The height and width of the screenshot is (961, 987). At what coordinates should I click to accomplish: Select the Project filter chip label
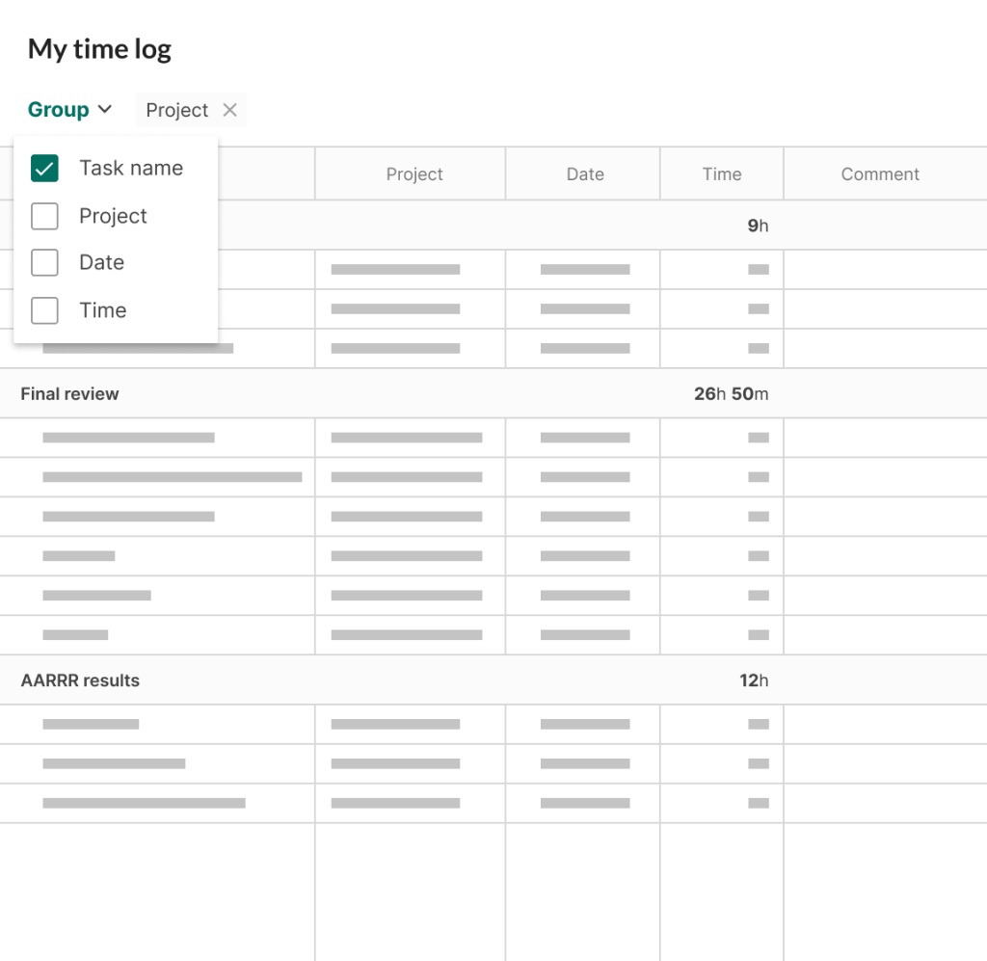(x=177, y=110)
